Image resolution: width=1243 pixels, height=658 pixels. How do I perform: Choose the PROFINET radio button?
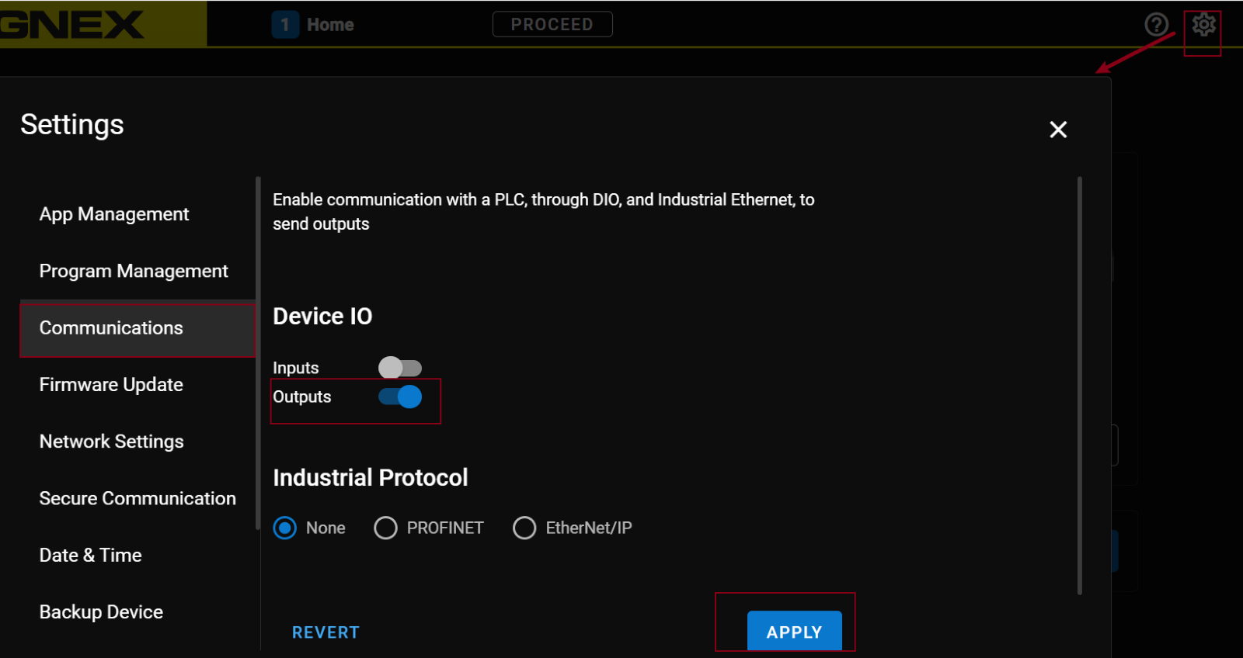click(x=385, y=528)
